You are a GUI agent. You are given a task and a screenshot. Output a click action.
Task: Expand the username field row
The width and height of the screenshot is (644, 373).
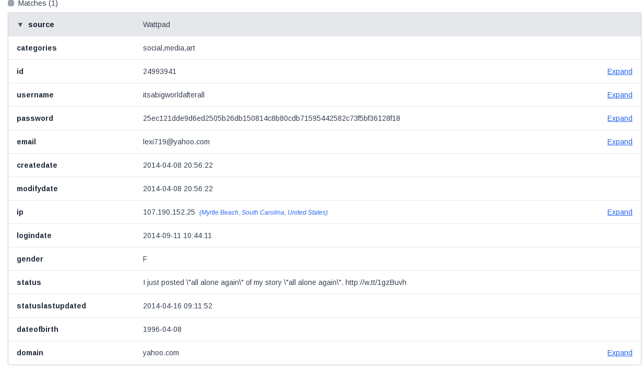(x=619, y=95)
